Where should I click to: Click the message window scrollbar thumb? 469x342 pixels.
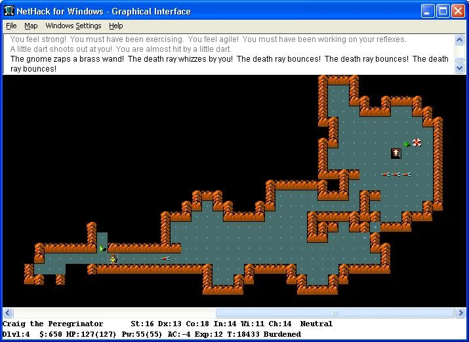(x=459, y=60)
